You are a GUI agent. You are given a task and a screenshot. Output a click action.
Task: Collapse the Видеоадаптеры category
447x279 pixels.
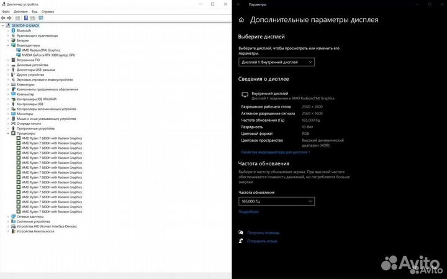[8, 45]
